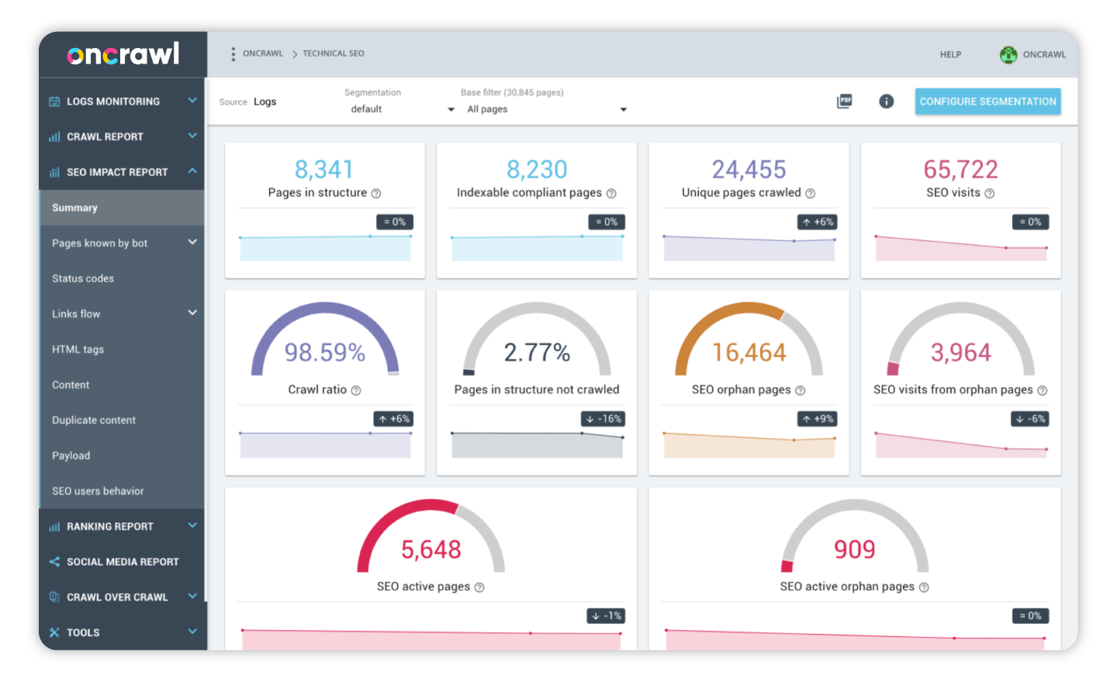Viewport: 1117px width, 682px height.
Task: Click help icon next to Pages in structure
Action: pyautogui.click(x=376, y=194)
